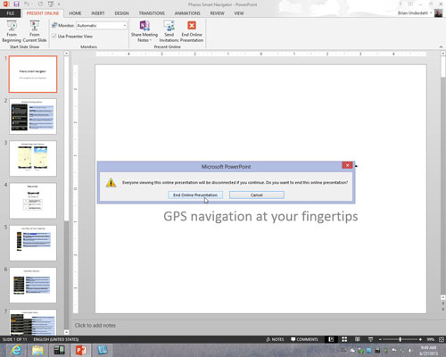Expand the Monitor dropdown
The height and width of the screenshot is (357, 446).
point(125,26)
